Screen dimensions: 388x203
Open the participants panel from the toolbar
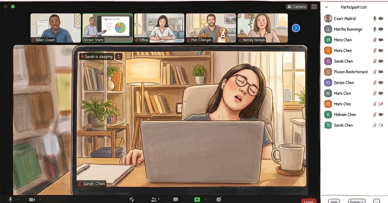[154, 199]
